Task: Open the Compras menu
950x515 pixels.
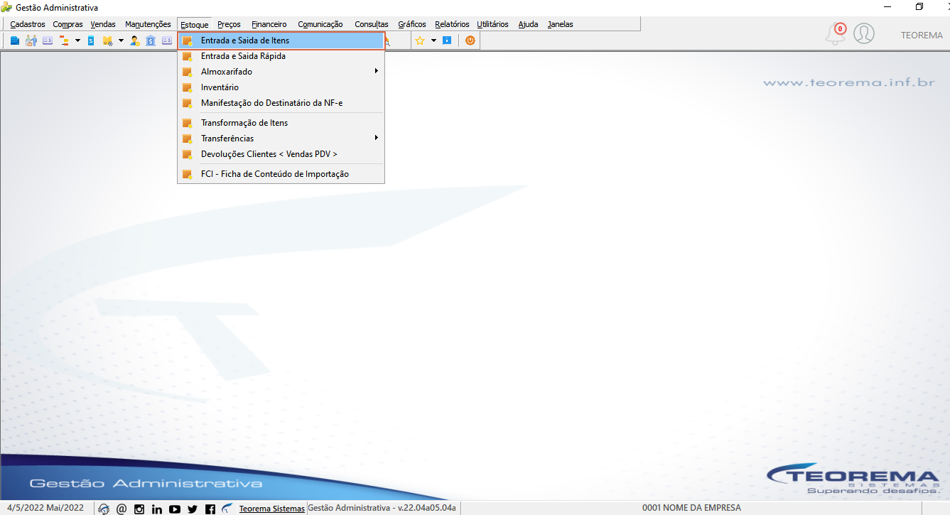Action: coord(68,24)
